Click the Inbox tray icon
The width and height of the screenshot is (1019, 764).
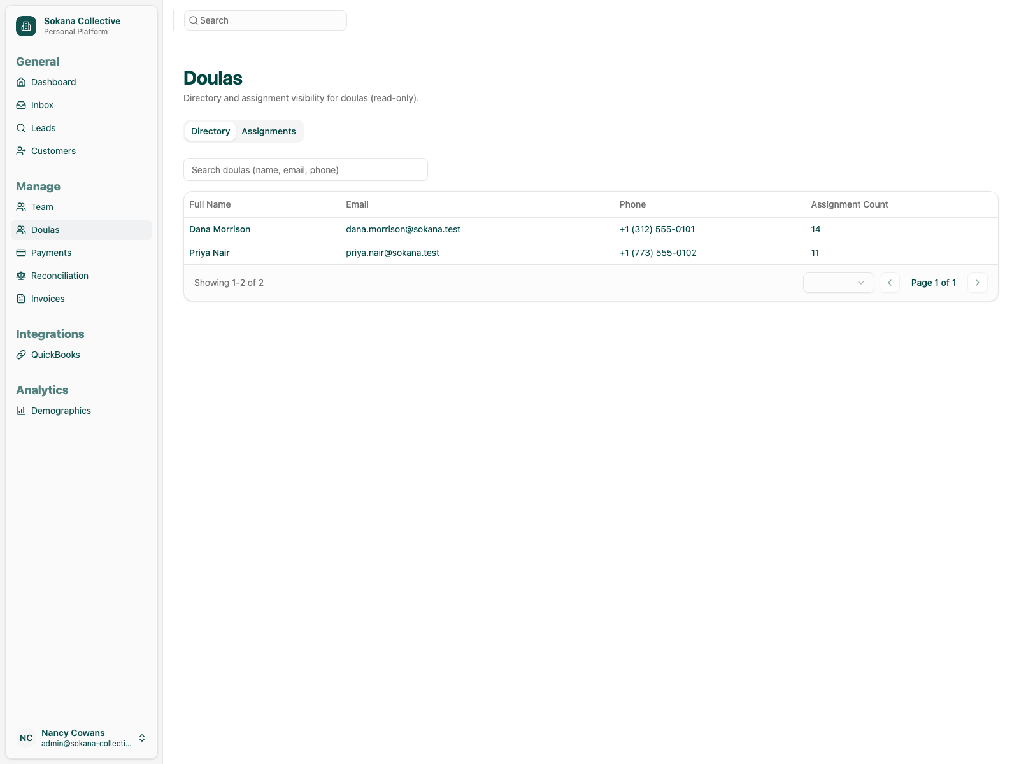pos(21,105)
